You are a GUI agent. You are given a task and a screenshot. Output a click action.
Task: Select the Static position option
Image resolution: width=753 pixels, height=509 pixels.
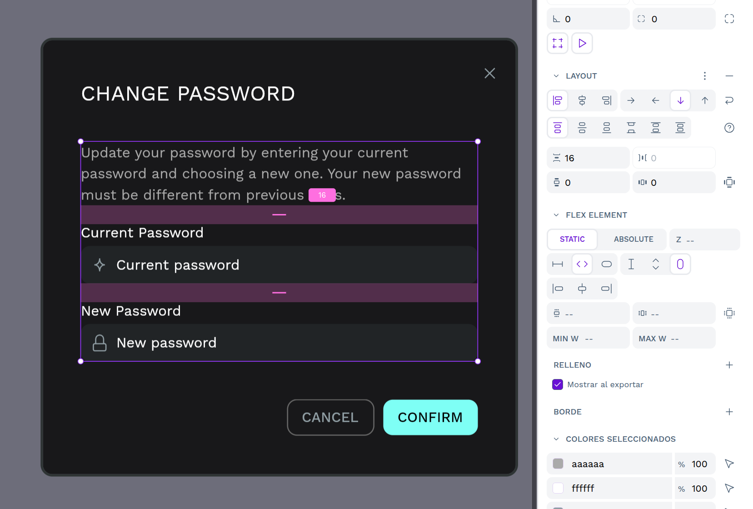click(x=572, y=239)
